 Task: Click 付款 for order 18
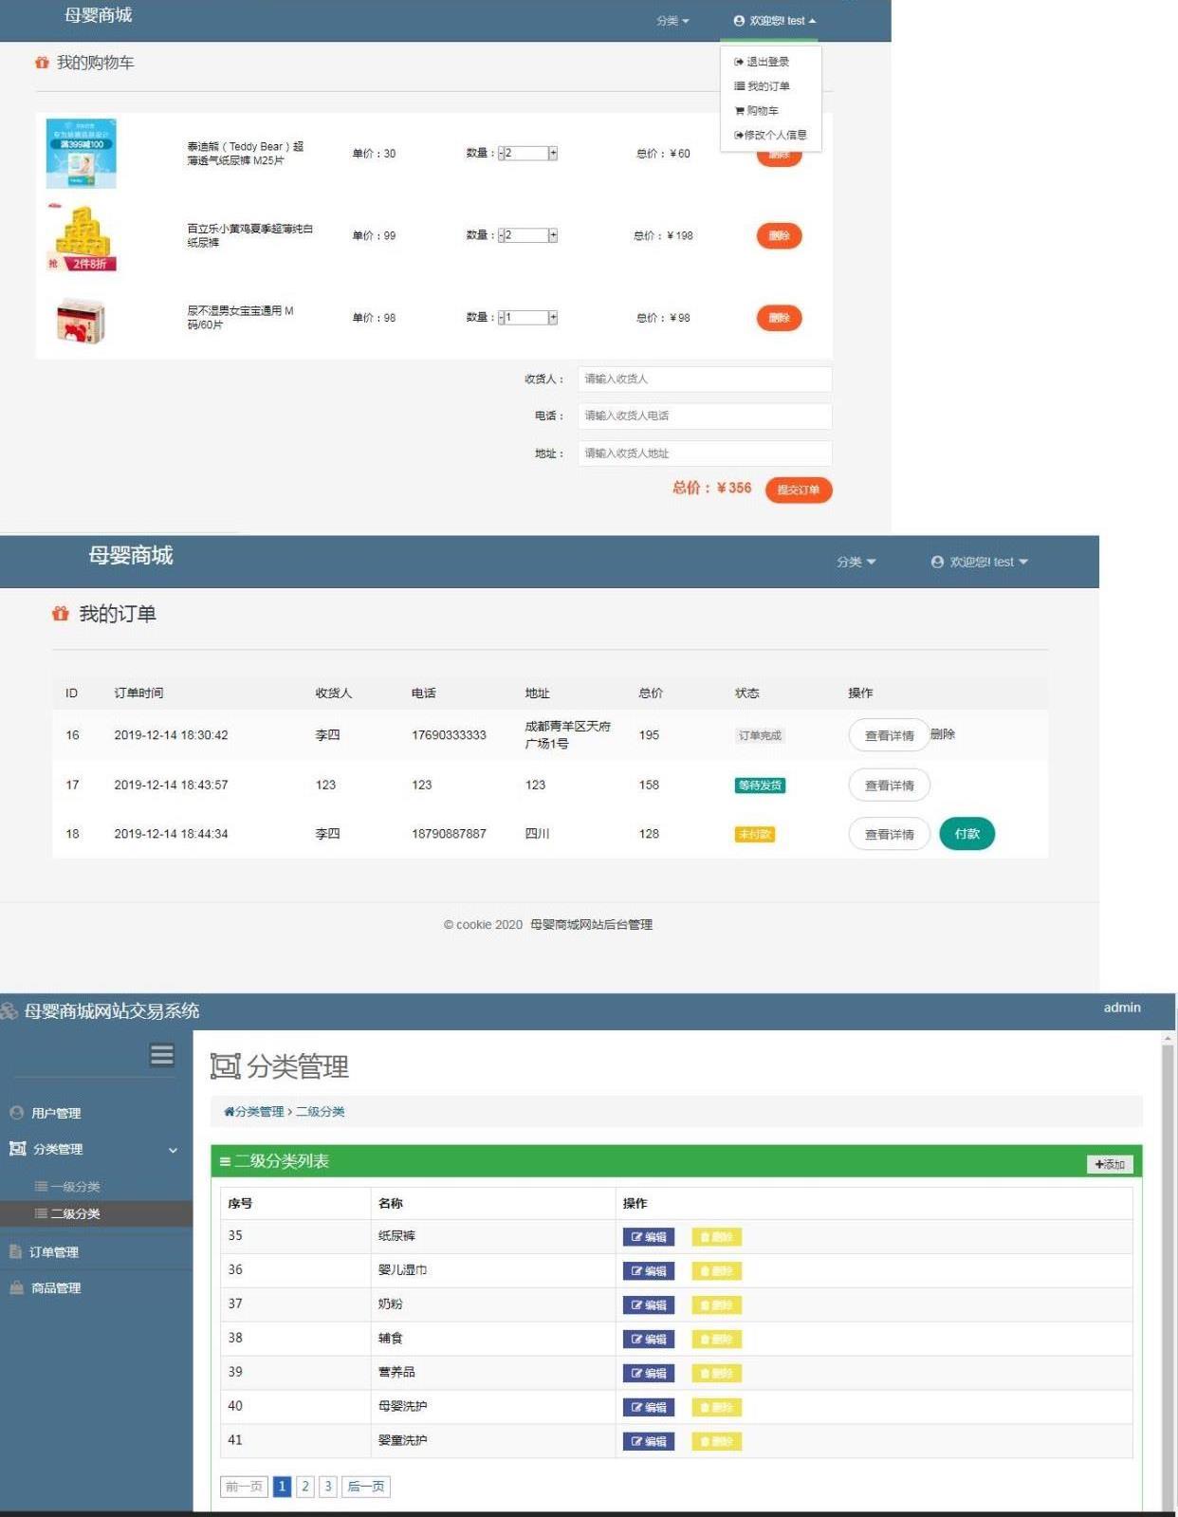click(x=966, y=834)
